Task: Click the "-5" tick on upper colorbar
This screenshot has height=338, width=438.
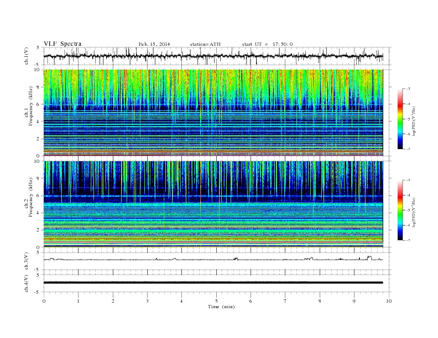Action: (x=408, y=119)
